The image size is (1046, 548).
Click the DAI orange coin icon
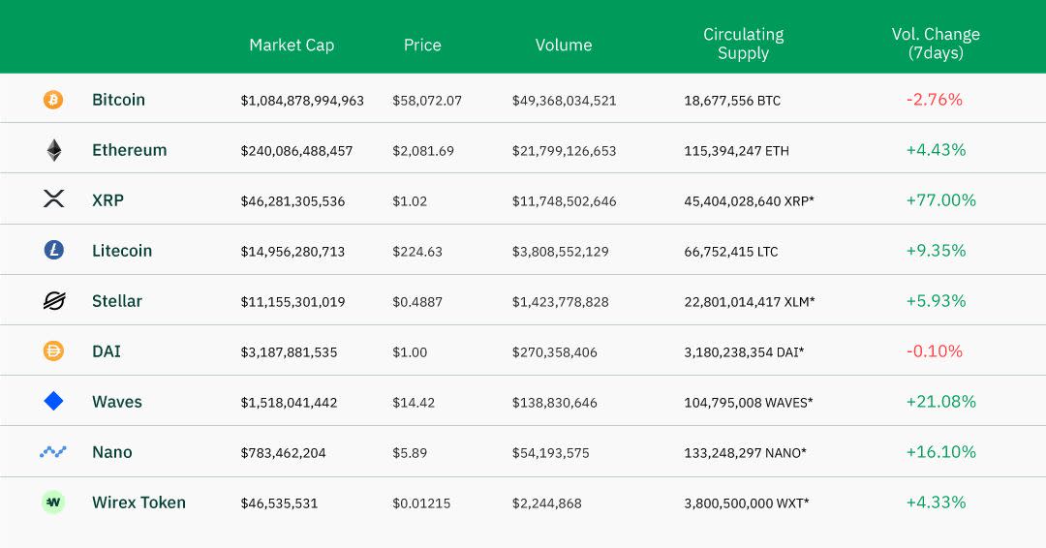(53, 351)
